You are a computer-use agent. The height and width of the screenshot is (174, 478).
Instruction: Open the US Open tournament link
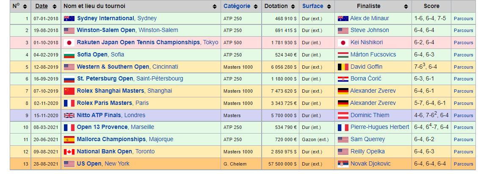[89, 163]
